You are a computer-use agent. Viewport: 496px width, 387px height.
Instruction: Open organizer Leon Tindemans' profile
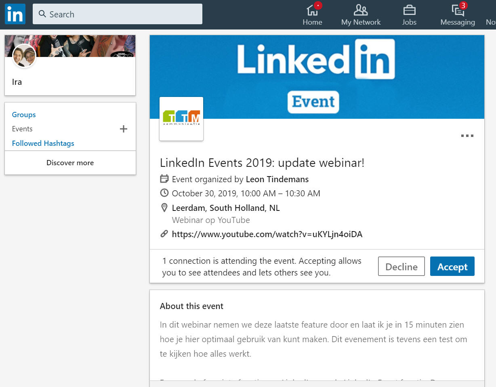point(277,179)
